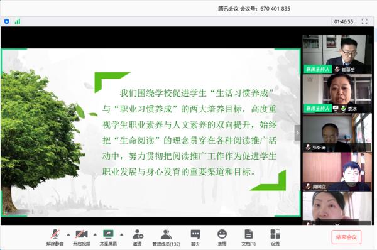Open the emoji reactions (表情) icon
Image resolution: width=377 pixels, height=250 pixels.
pyautogui.click(x=222, y=237)
